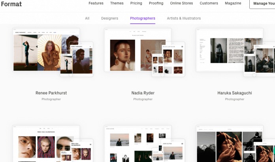Click Photographer label under Haruka Sakaguchi
275x162 pixels.
coord(235,99)
